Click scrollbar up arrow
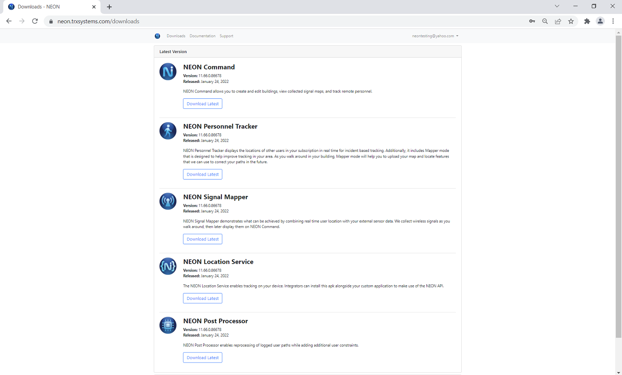Viewport: 622px width, 375px height. coord(619,32)
